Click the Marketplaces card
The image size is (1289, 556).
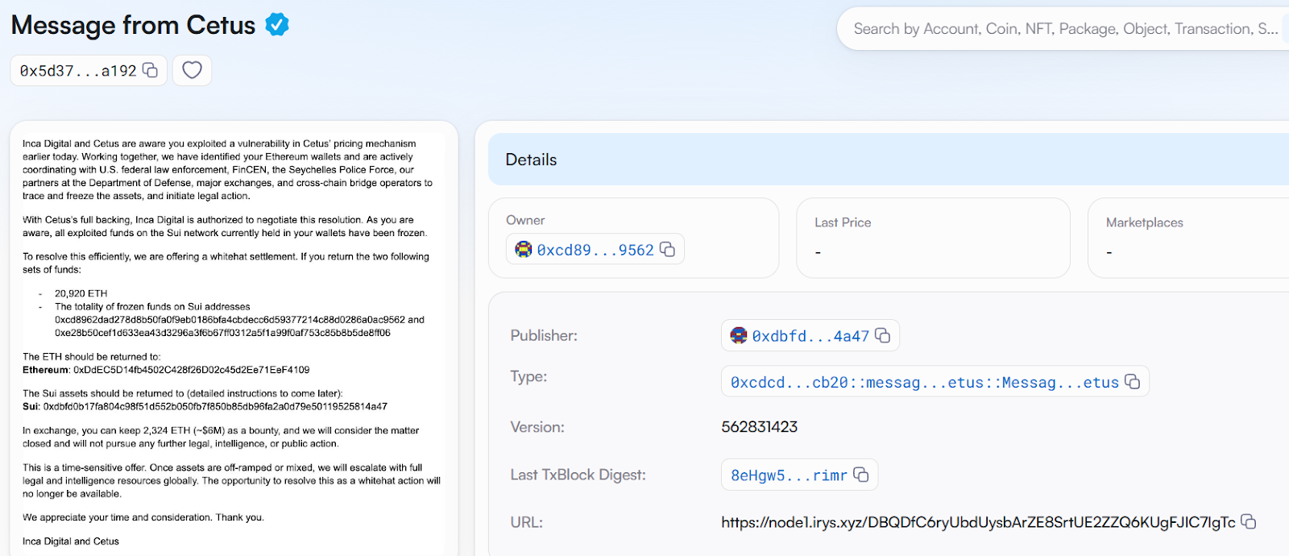coord(1184,238)
